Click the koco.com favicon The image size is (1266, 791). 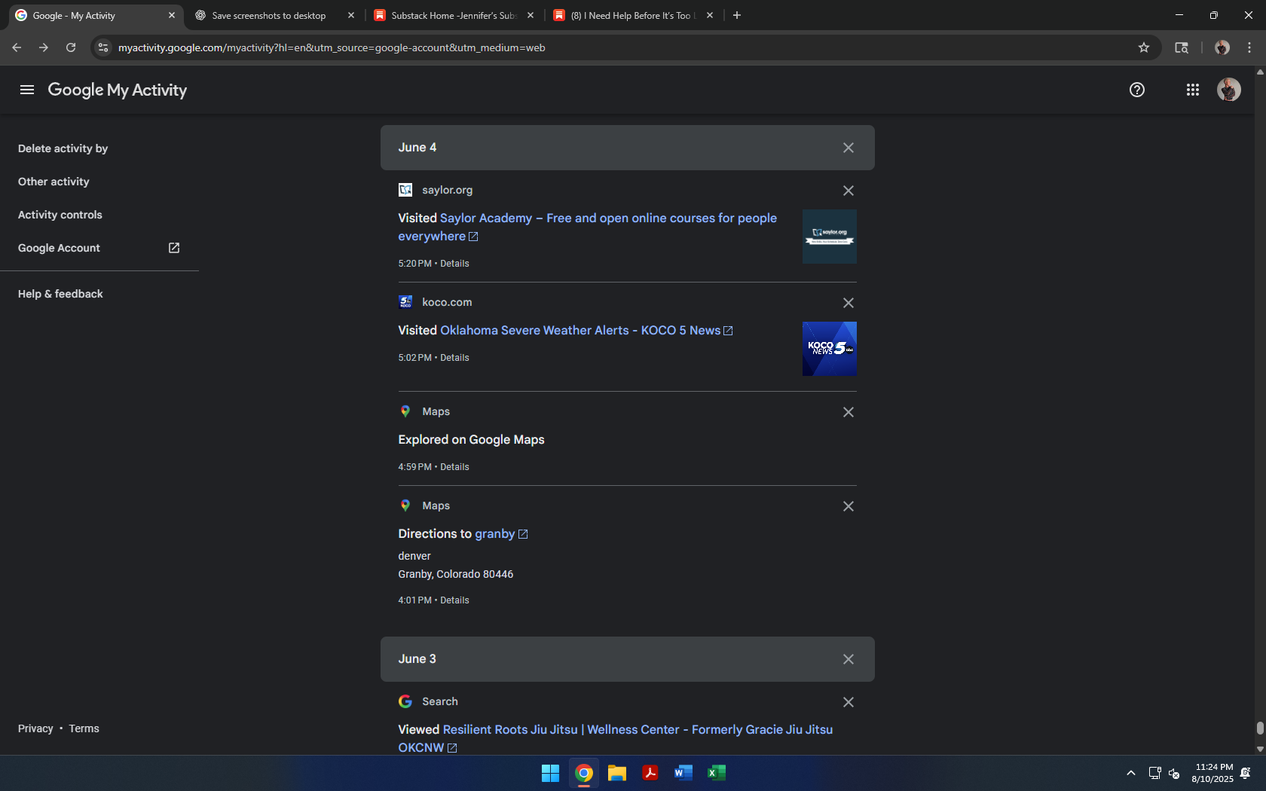(x=405, y=302)
